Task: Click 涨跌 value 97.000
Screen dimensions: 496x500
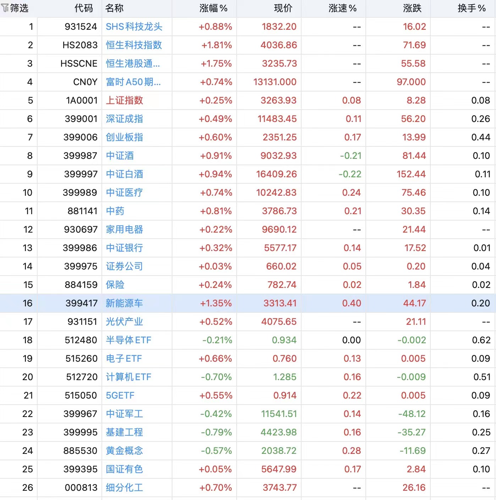Action: click(411, 82)
